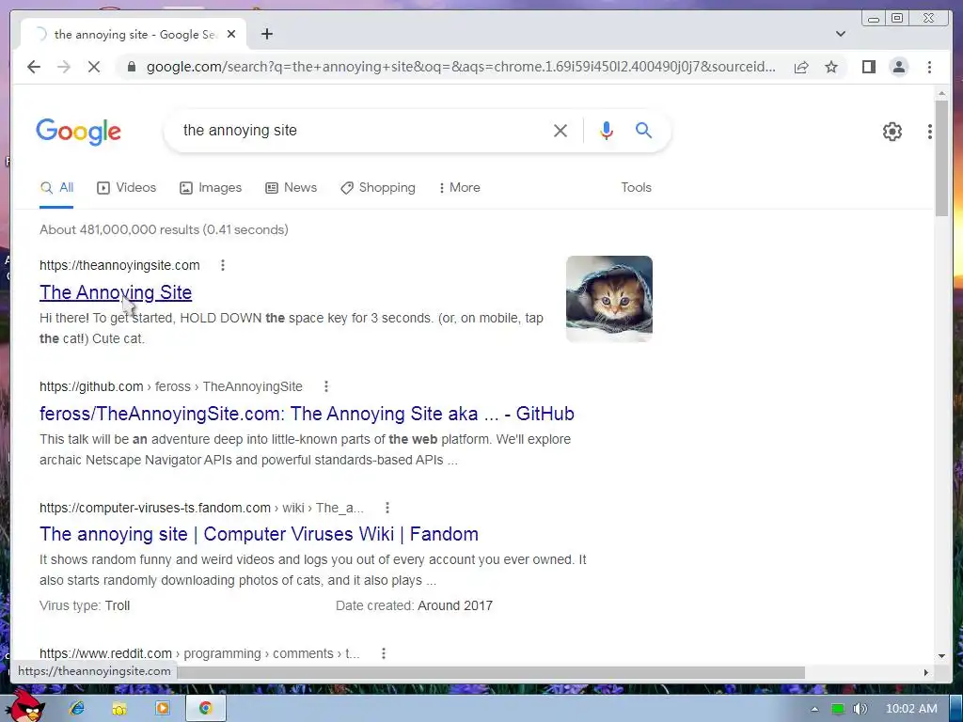963x722 pixels.
Task: Open Chrome three-dot menu
Action: pyautogui.click(x=929, y=67)
